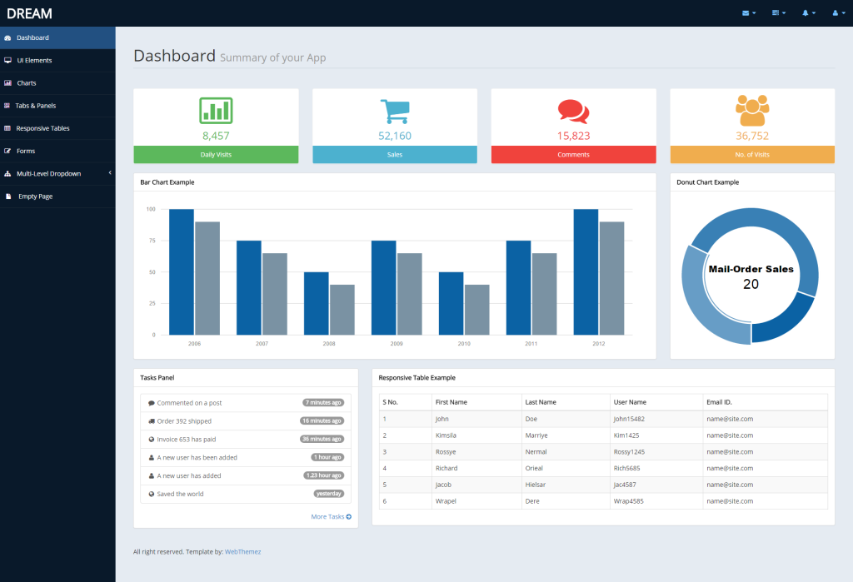853x582 pixels.
Task: Open the user profile dropdown arrow
Action: pos(843,12)
